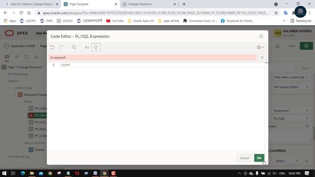Screen dimensions: 315x177
Task: Select Page Shared Components tab icon
Action: pyautogui.click(x=36, y=57)
